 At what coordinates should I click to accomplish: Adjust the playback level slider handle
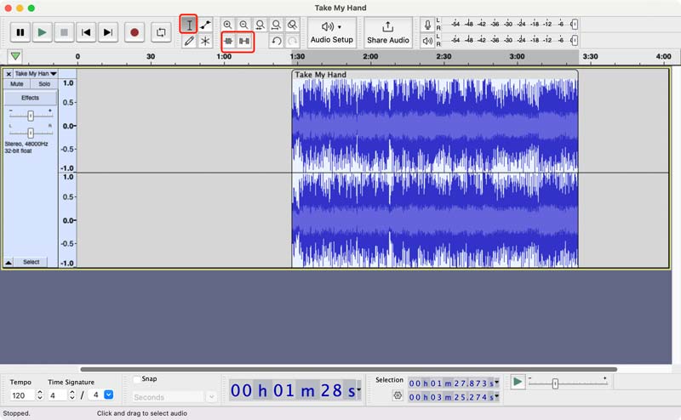(574, 40)
